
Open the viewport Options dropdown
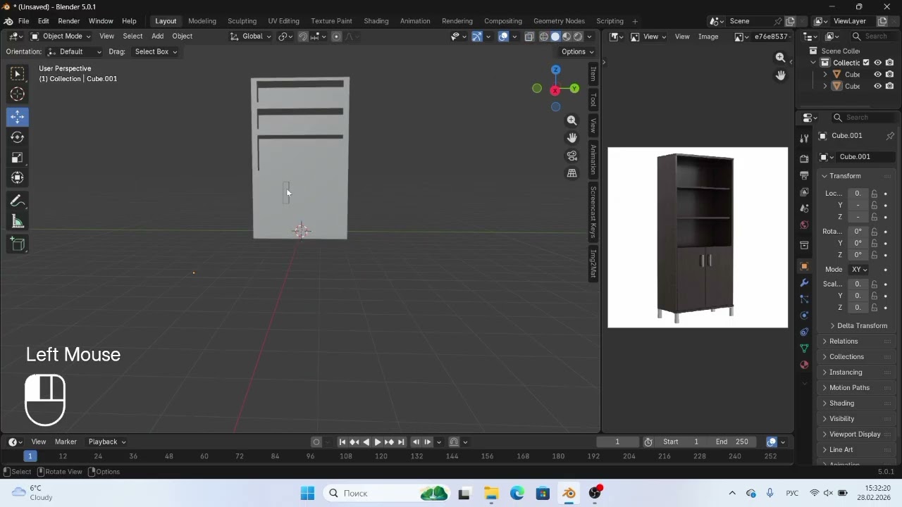[x=577, y=51]
